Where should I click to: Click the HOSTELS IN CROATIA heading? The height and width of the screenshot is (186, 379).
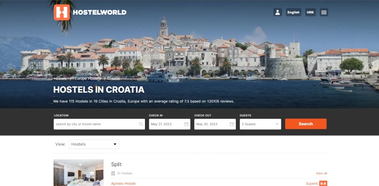99,89
